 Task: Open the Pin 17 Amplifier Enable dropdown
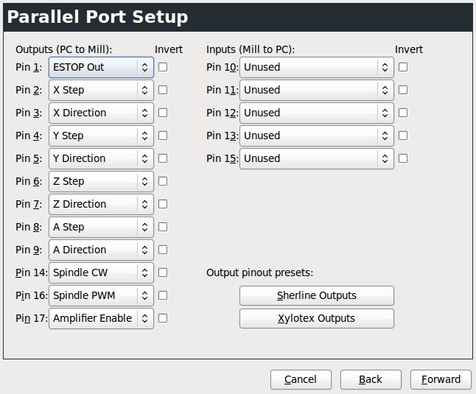click(101, 318)
